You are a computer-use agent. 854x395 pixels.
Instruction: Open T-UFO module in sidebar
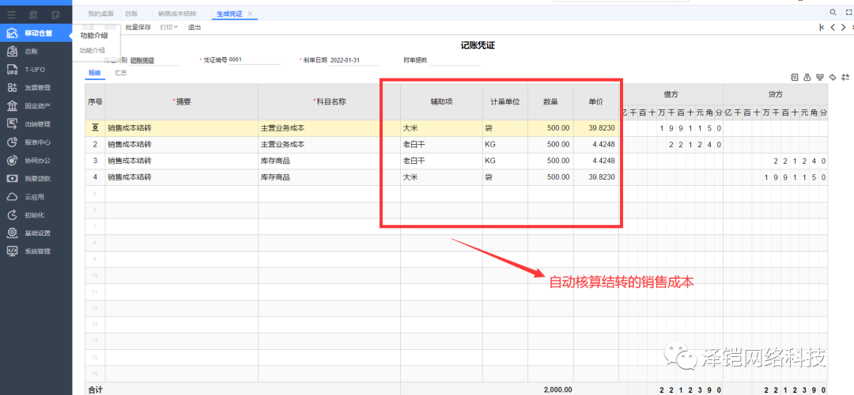(35, 70)
